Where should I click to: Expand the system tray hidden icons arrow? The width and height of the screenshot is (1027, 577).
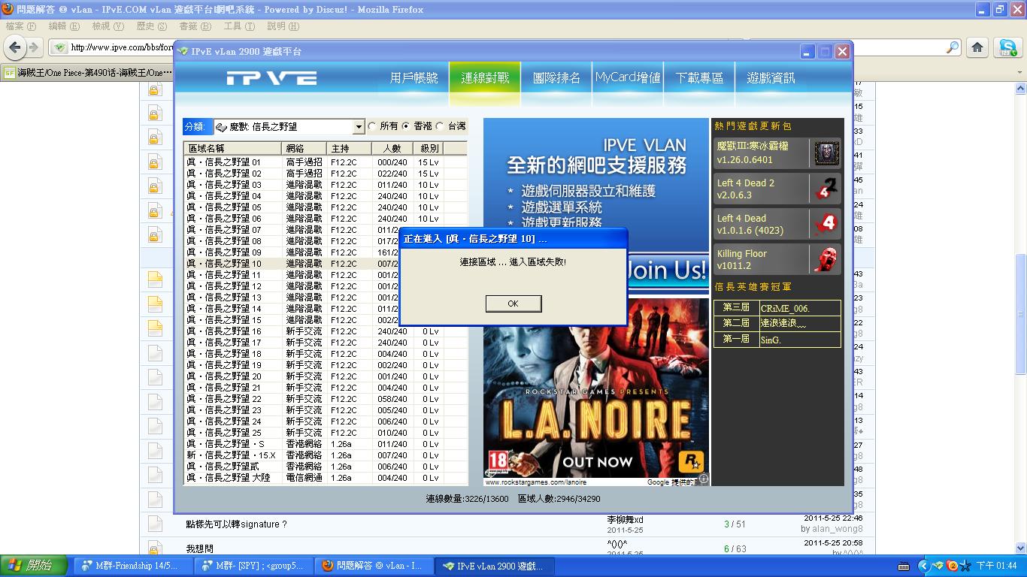[x=924, y=566]
